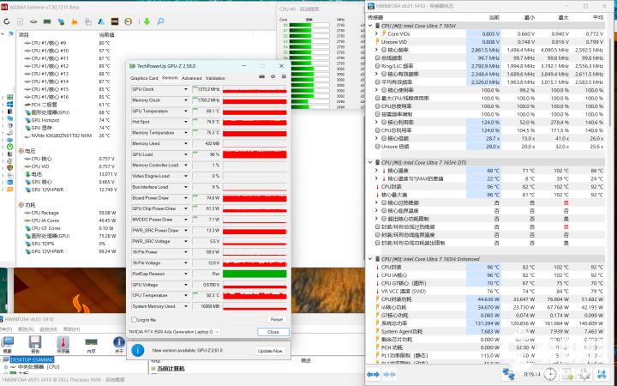This screenshot has width=617, height=386.
Task: Click the GPU-Z refresh icon
Action: click(x=273, y=77)
